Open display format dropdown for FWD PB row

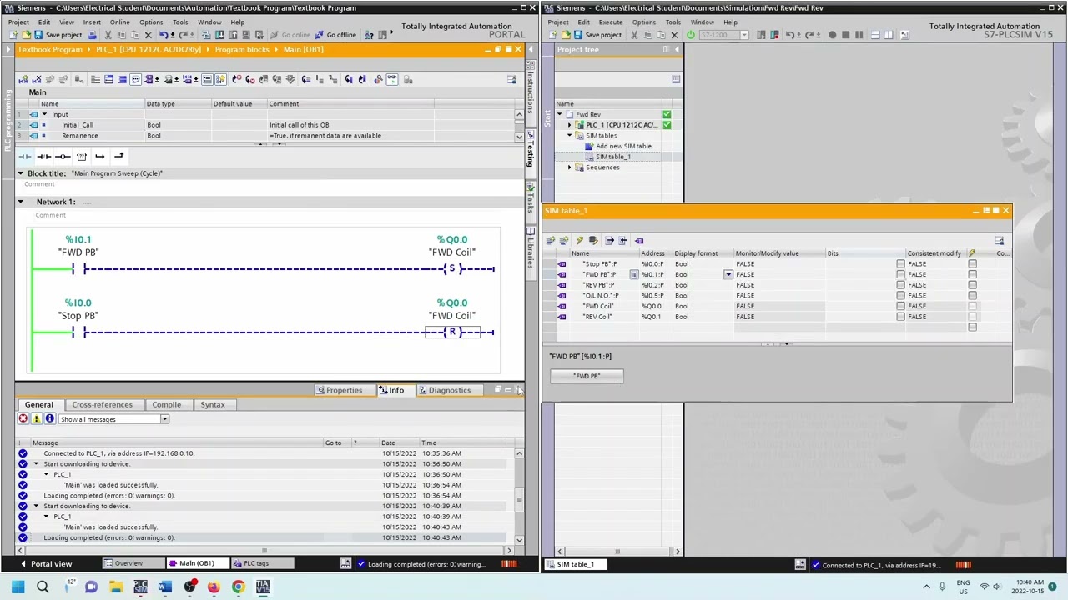click(728, 274)
